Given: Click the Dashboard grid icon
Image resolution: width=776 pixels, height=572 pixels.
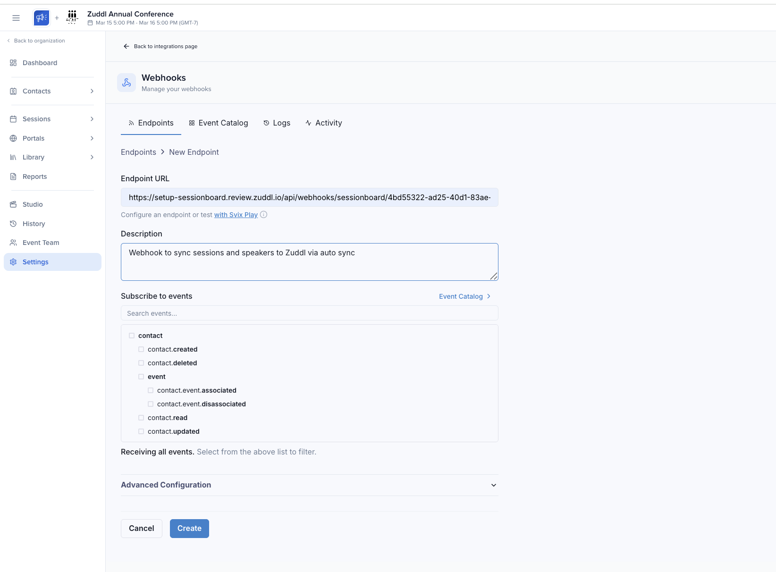Looking at the screenshot, I should (13, 63).
